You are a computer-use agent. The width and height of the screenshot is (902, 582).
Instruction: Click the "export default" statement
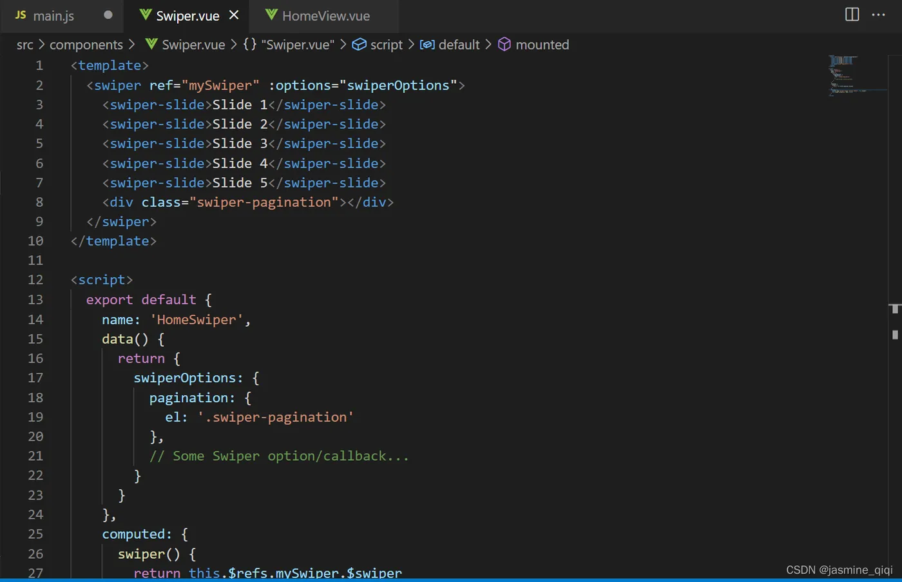tap(141, 300)
